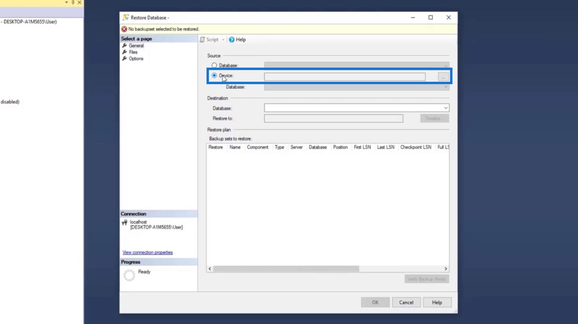
Task: Open View connection properties link
Action: 148,253
